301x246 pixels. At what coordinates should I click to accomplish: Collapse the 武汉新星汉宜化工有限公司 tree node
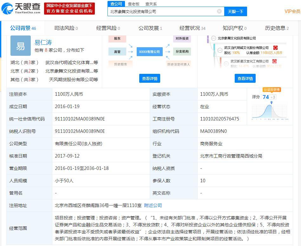point(226,63)
